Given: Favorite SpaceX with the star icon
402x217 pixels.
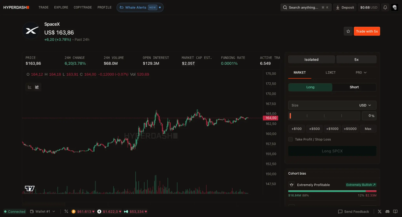Looking at the screenshot, I should pos(348,31).
